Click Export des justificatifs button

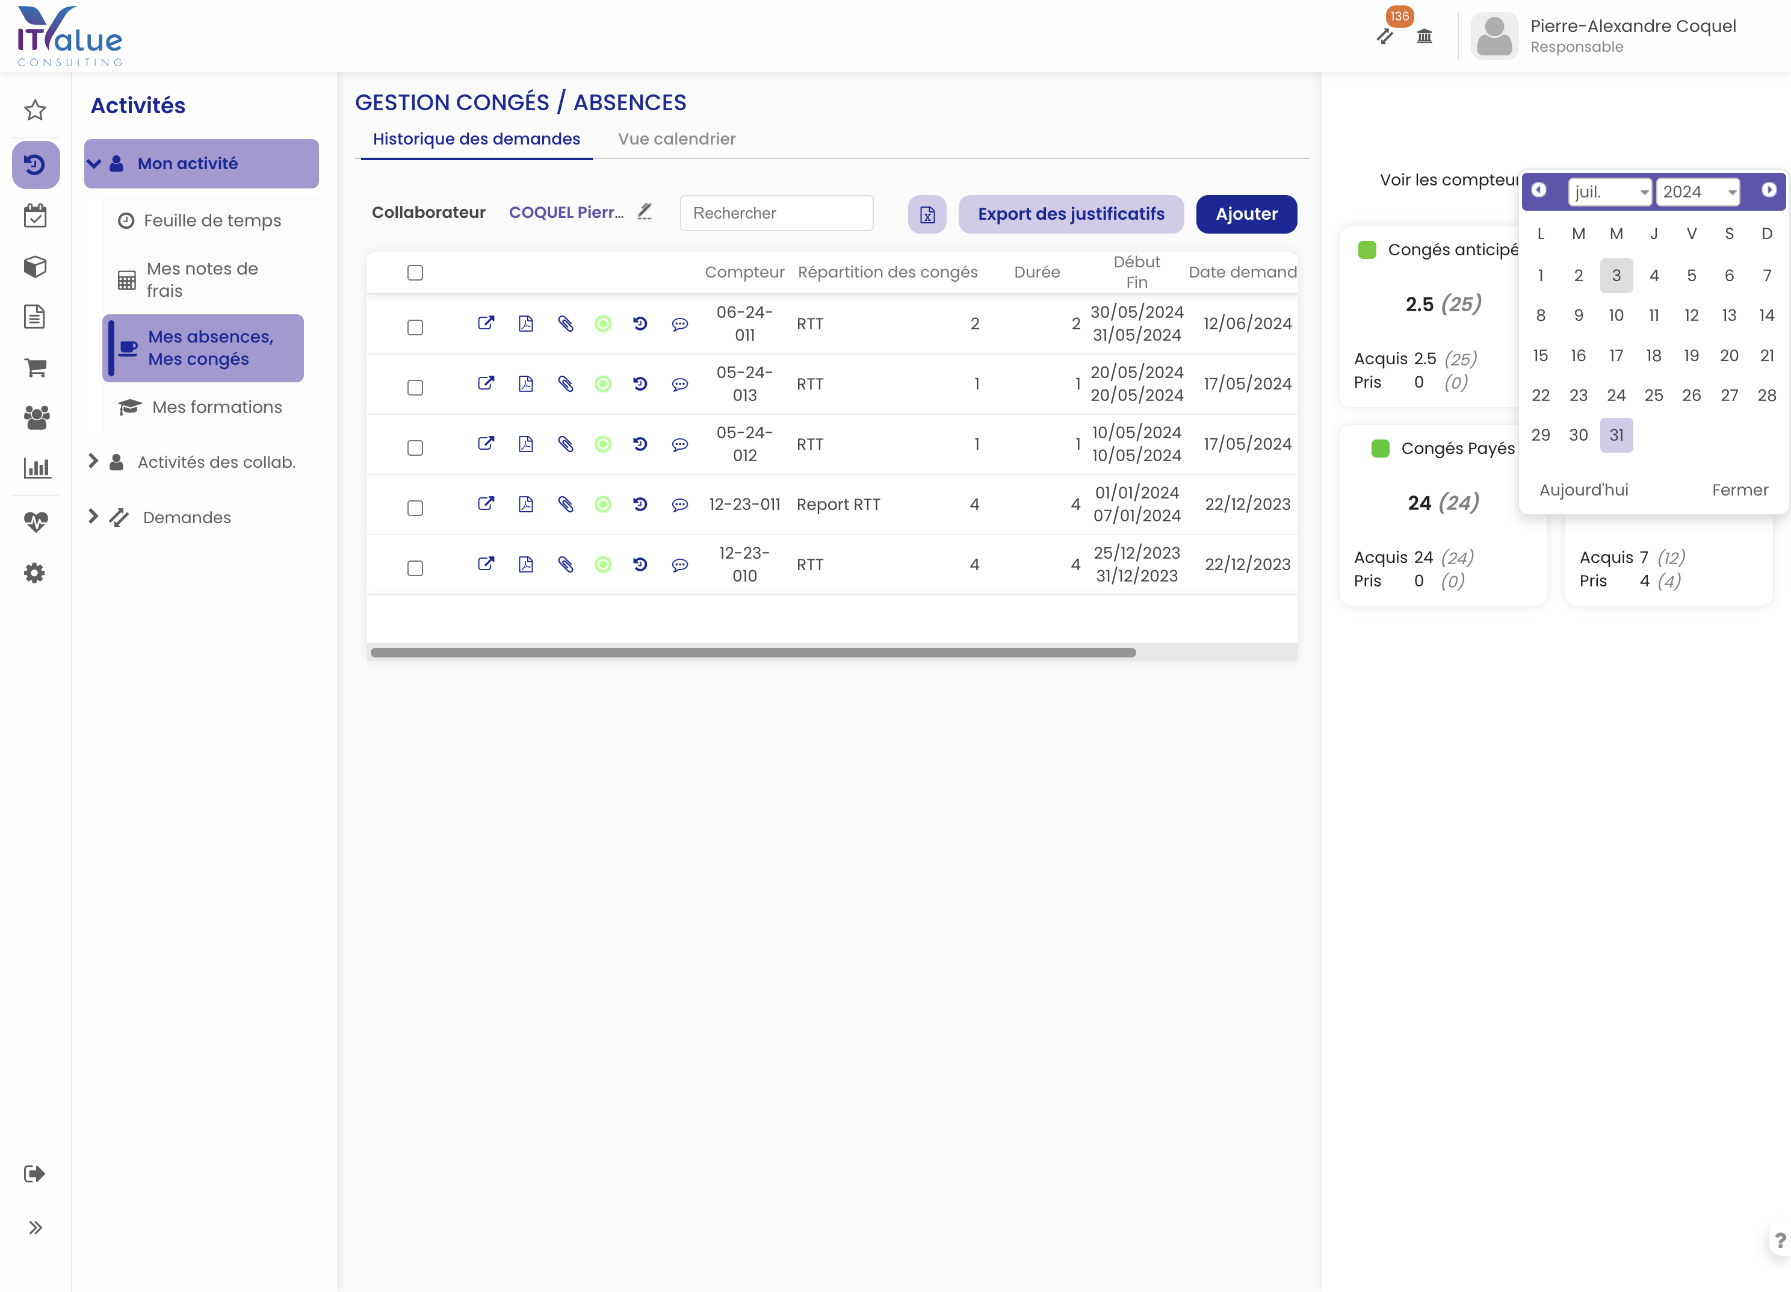point(1071,214)
